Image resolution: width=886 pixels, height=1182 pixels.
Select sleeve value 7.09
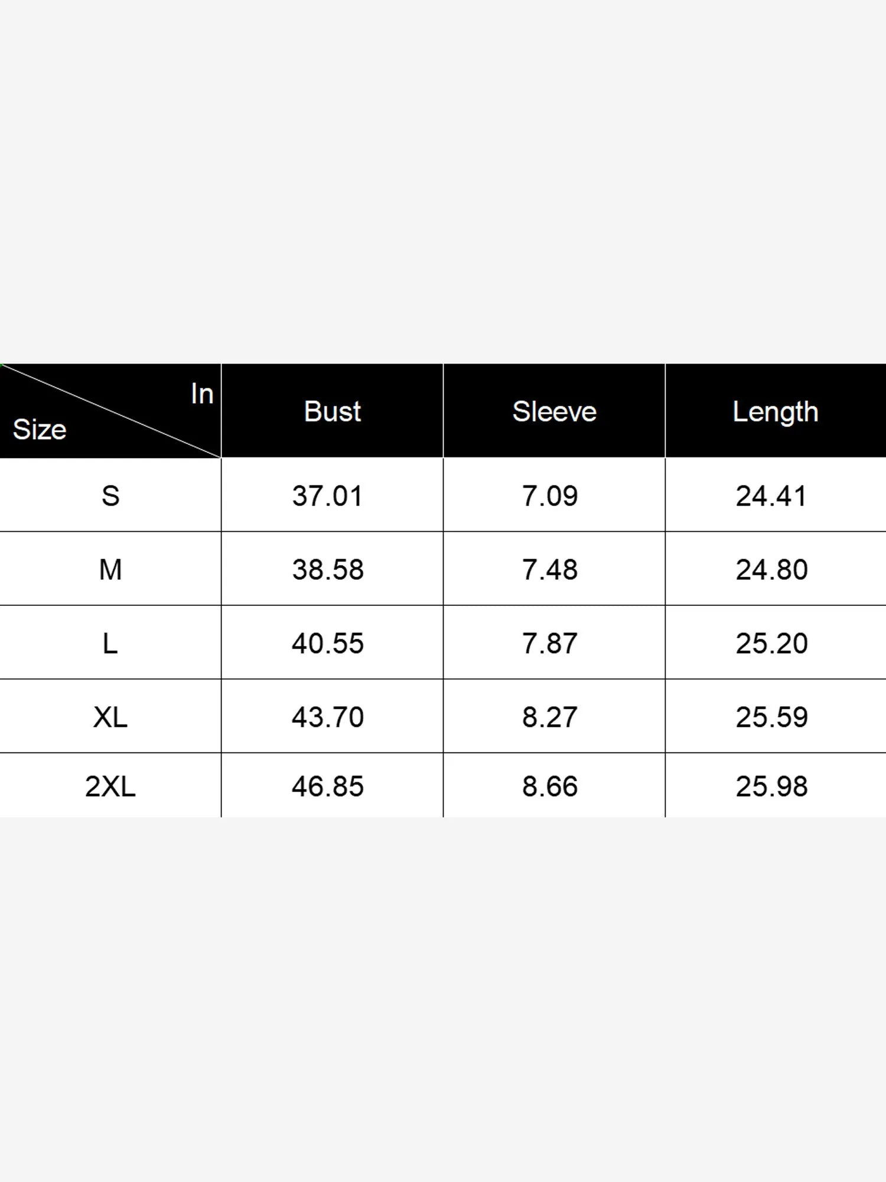tap(549, 496)
